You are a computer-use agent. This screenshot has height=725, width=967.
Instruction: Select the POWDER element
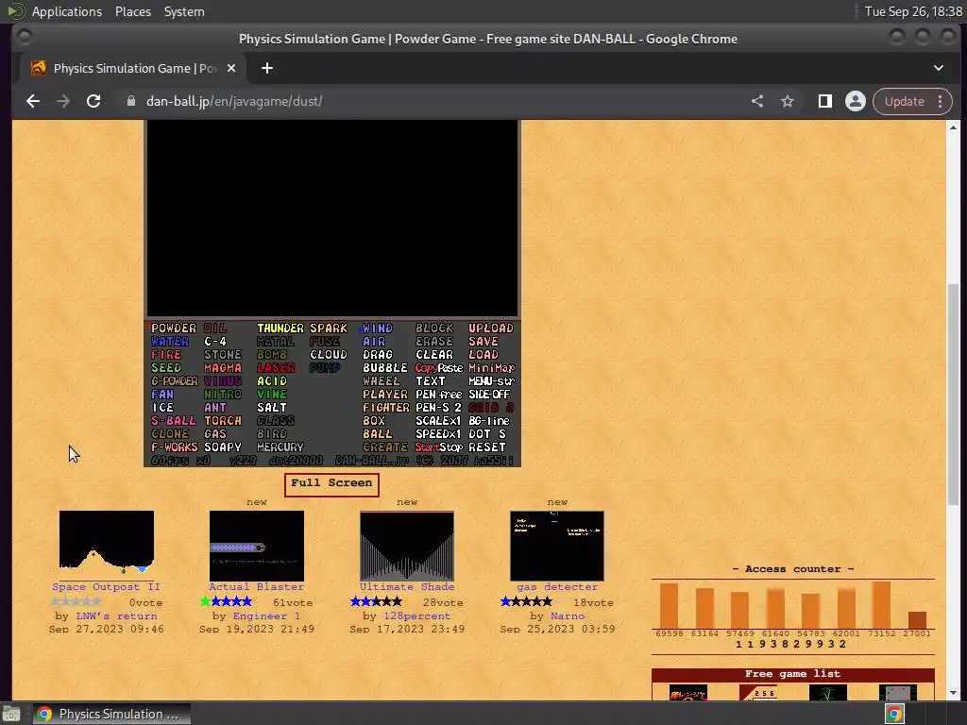(174, 329)
